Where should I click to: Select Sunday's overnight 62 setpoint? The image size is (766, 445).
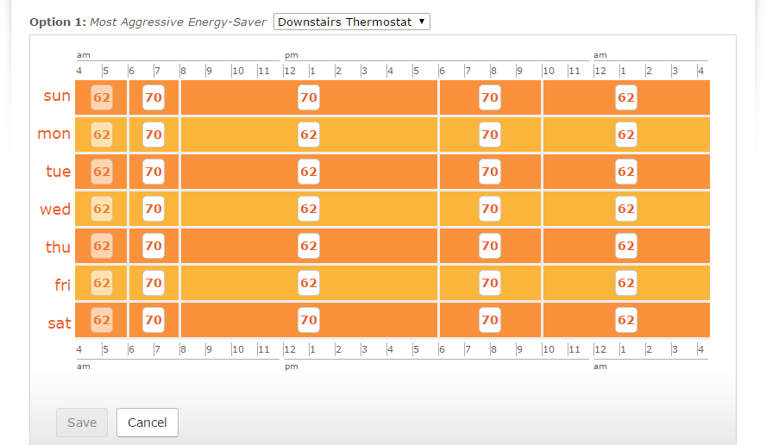click(x=626, y=97)
